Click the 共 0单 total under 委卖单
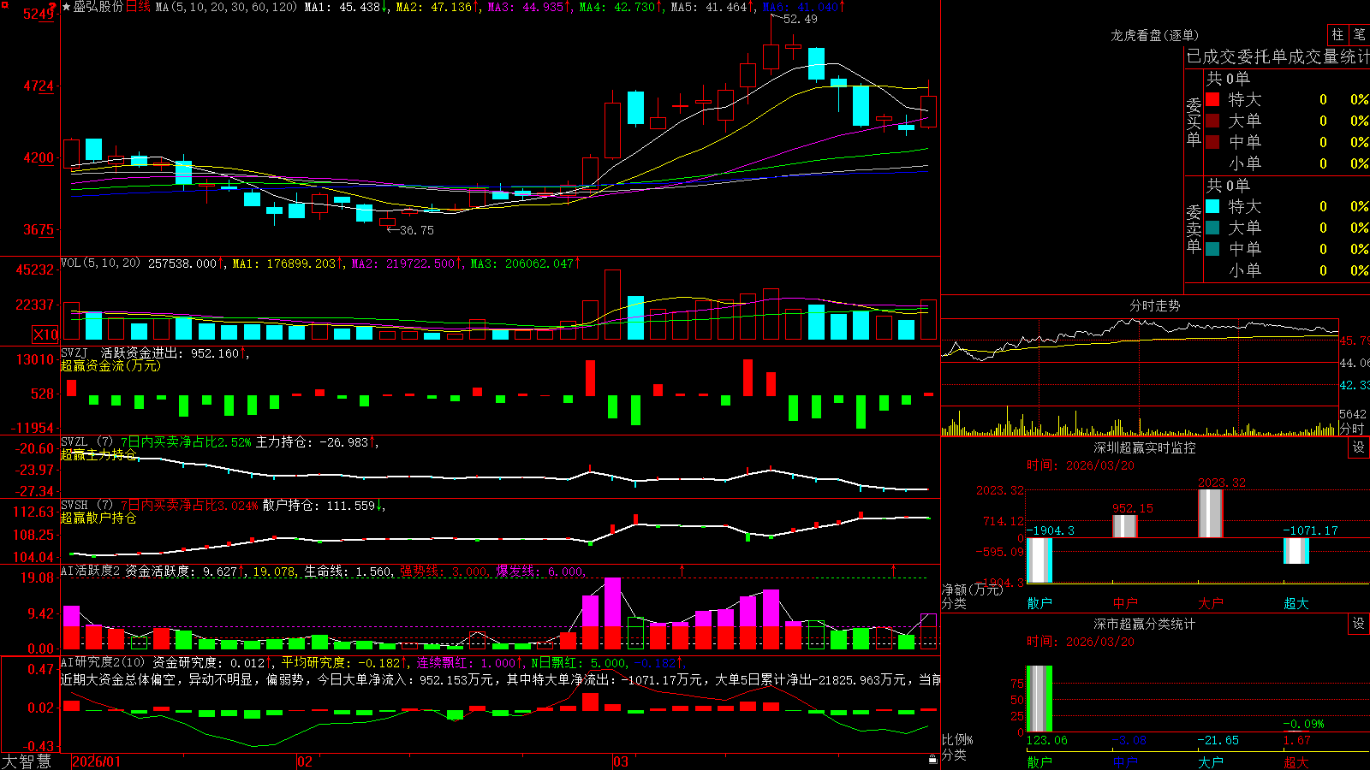The image size is (1370, 770). [1228, 185]
